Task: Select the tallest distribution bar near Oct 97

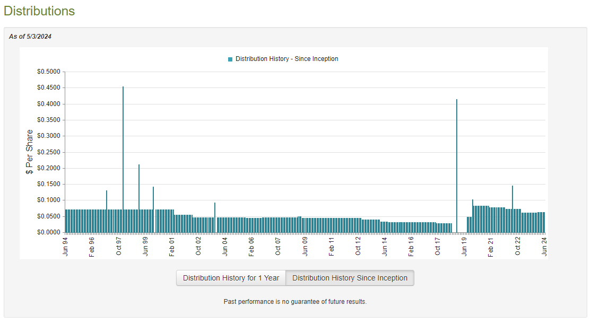Action: pos(123,159)
